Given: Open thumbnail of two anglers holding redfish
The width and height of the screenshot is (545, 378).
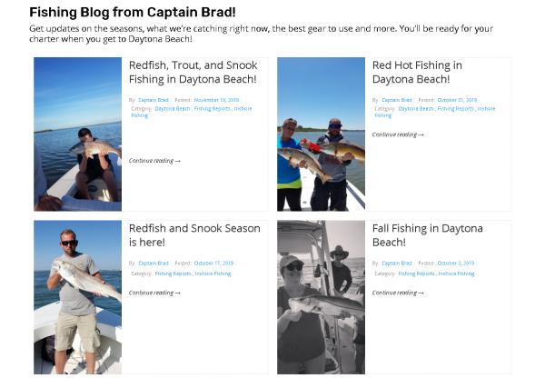Looking at the screenshot, I should pos(321,134).
